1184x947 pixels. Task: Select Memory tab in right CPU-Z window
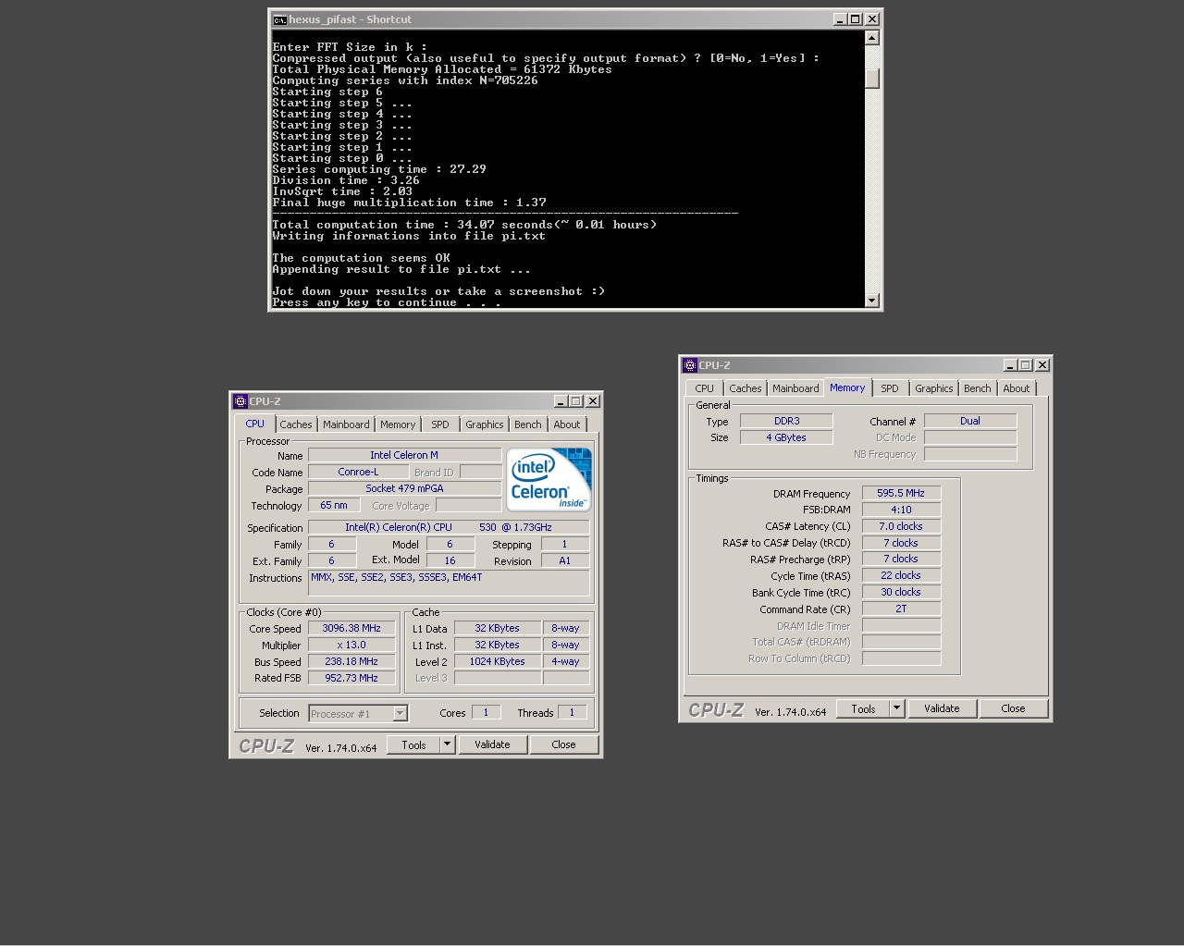pos(847,387)
